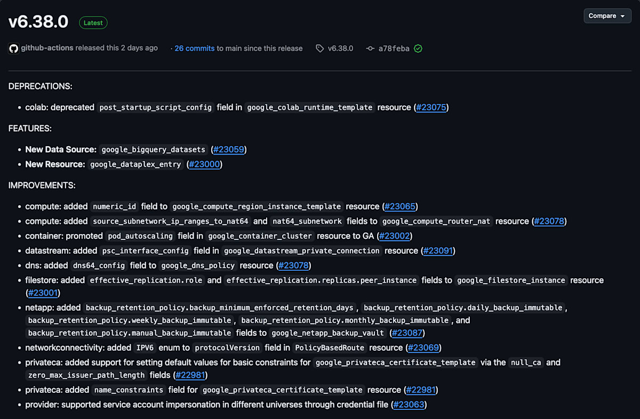Click the v6.38.0 release title
The width and height of the screenshot is (640, 419).
coord(38,22)
